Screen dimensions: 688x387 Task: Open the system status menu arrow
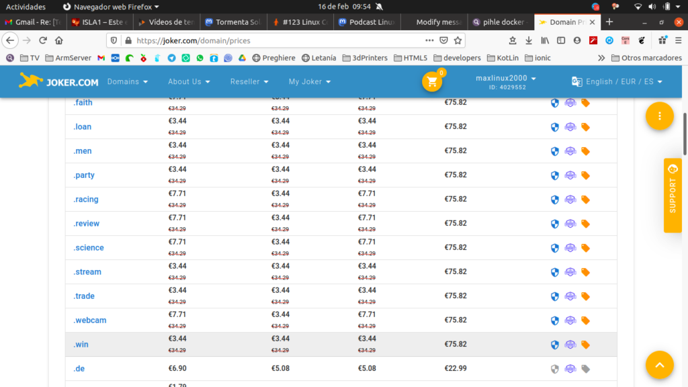coord(679,7)
